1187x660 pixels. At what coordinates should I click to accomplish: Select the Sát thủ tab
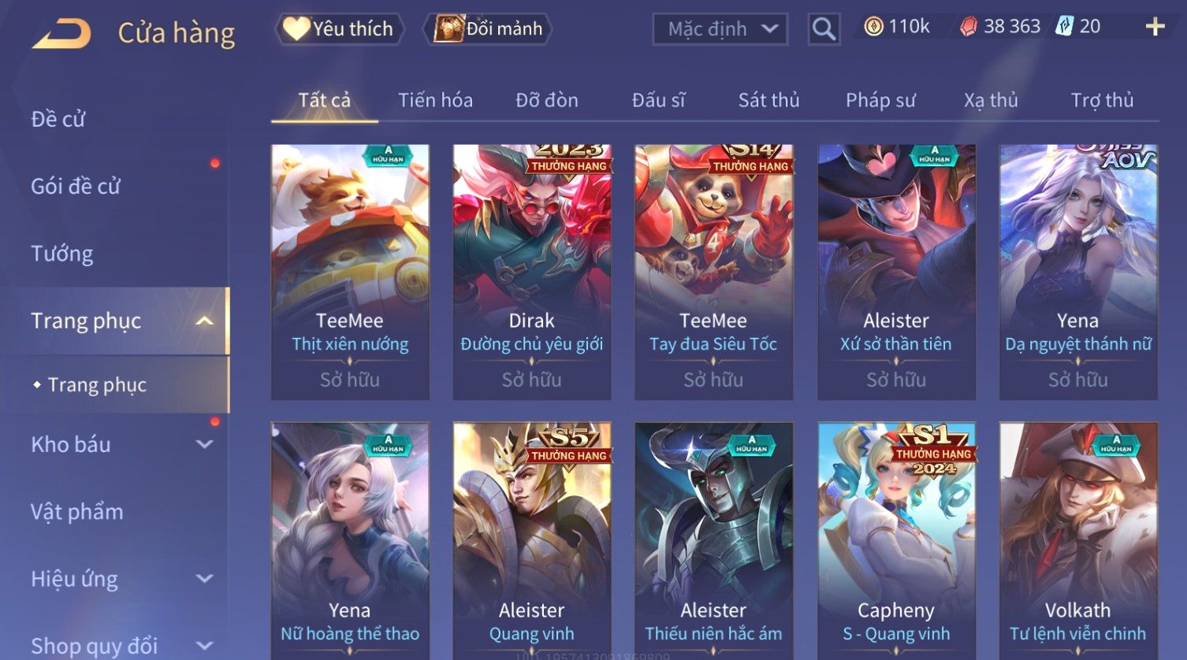[x=768, y=100]
